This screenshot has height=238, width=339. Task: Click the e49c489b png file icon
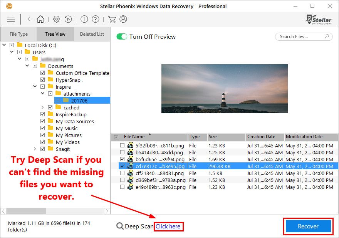[130, 187]
